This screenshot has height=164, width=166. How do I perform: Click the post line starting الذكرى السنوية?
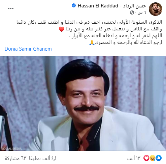(89, 22)
